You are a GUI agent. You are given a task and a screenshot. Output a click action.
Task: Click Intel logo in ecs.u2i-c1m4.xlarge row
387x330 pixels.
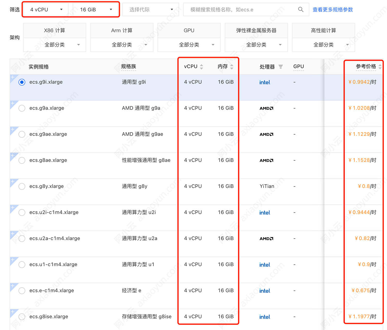coord(265,213)
